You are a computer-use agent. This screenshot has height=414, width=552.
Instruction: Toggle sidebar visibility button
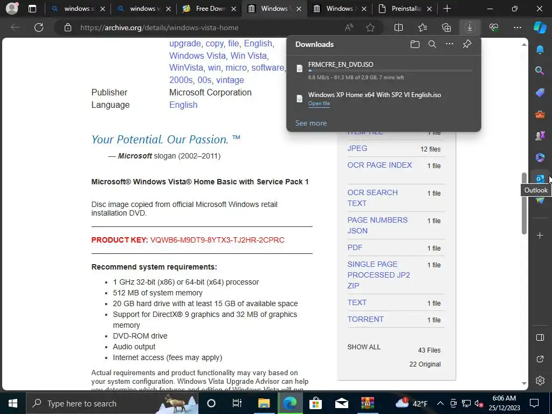point(540,337)
